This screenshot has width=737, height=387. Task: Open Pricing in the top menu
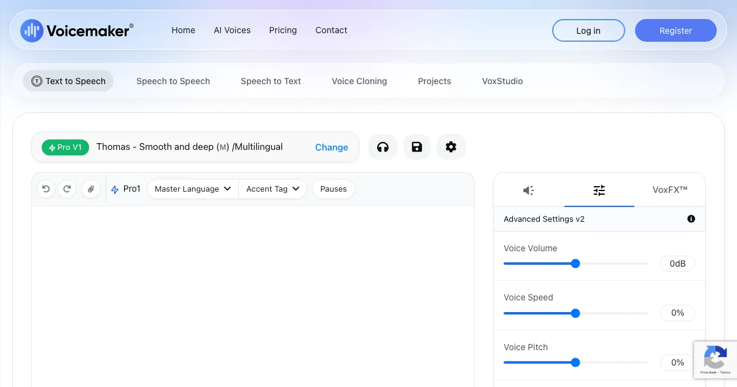tap(283, 30)
